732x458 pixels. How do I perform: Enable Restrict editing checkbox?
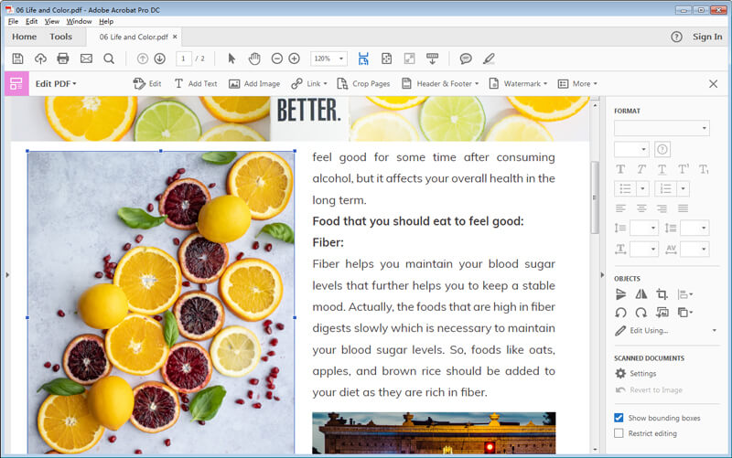pos(619,433)
